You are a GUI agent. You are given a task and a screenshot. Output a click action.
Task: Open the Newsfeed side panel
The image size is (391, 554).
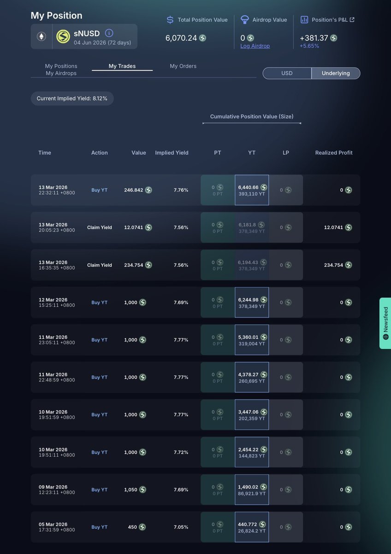pyautogui.click(x=385, y=323)
